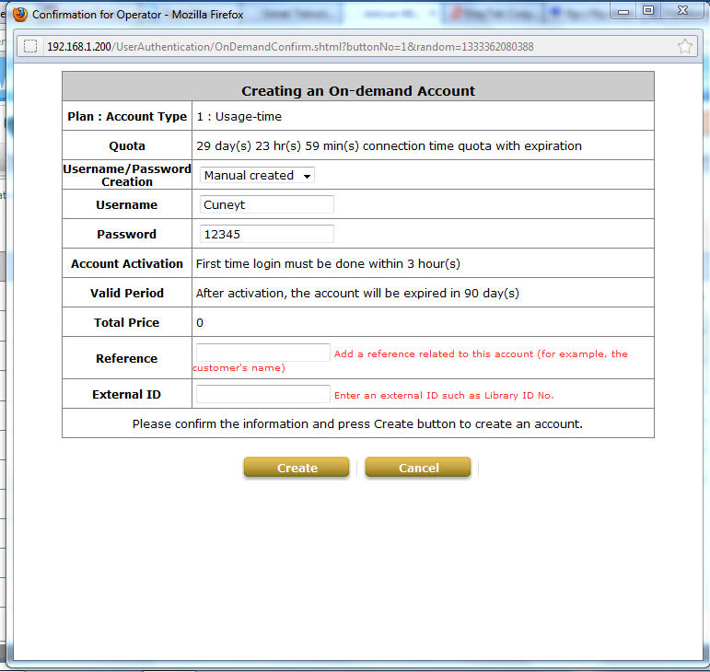Screen dimensions: 710x672
Task: Click the Quota connection time description
Action: click(x=389, y=145)
